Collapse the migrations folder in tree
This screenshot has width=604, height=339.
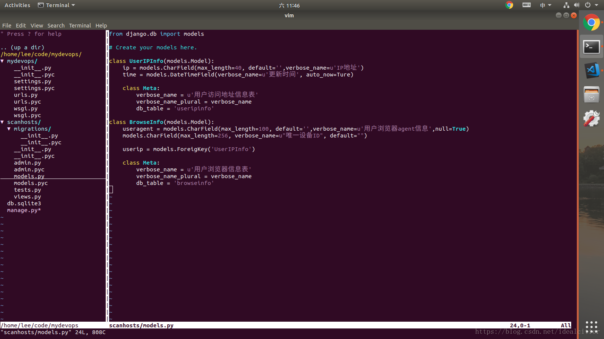coord(32,129)
